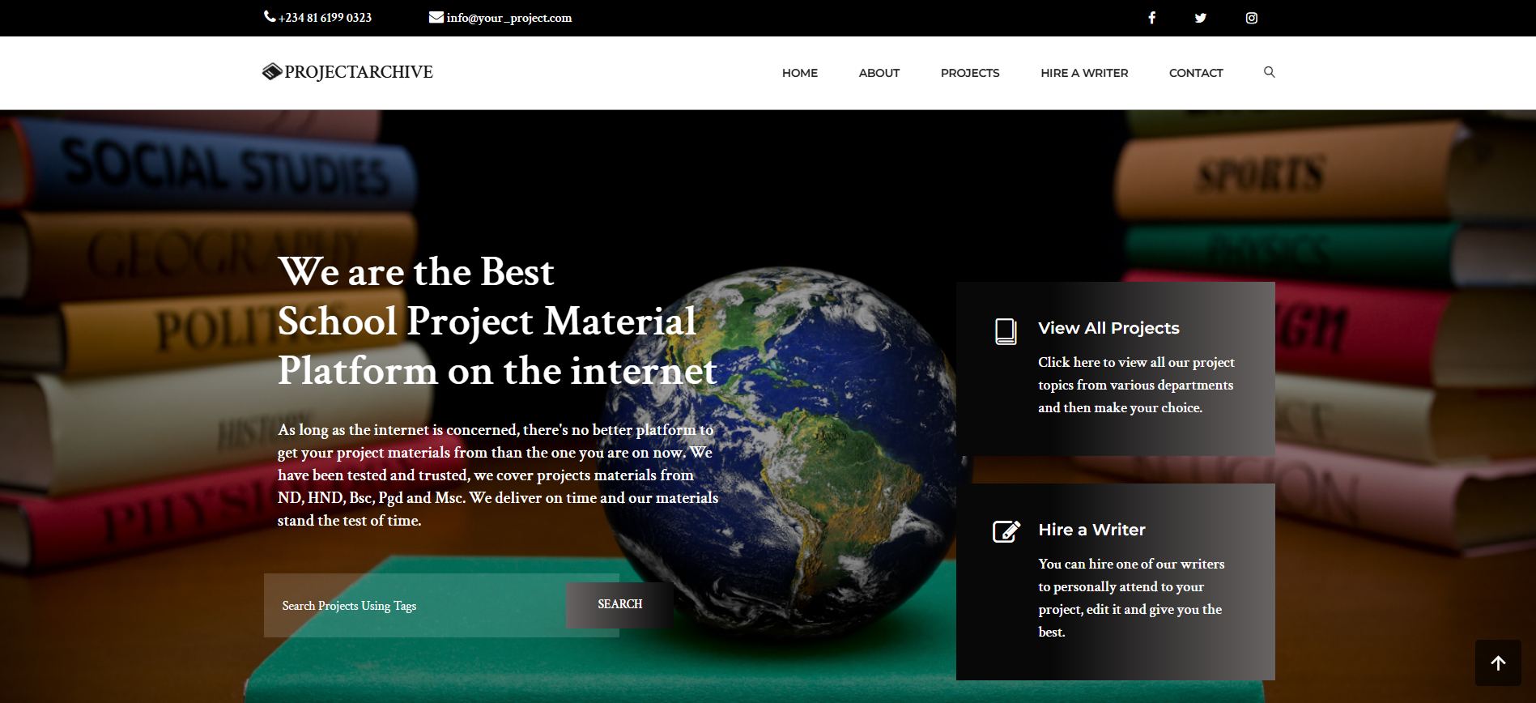
Task: Click the book icon beside View All Projects
Action: pyautogui.click(x=1006, y=331)
